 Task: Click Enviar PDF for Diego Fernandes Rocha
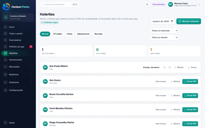click(190, 124)
